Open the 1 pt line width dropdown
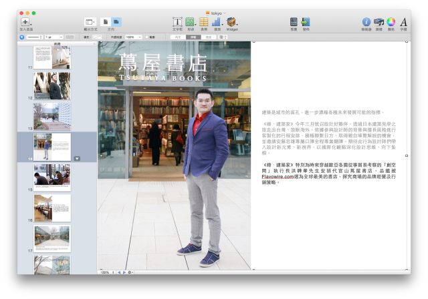This screenshot has width=428, height=299. [x=53, y=37]
